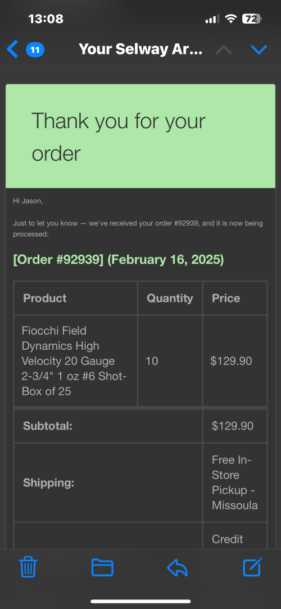Tap the Subtotal $129.90 cell
The width and height of the screenshot is (281, 609).
pyautogui.click(x=235, y=426)
